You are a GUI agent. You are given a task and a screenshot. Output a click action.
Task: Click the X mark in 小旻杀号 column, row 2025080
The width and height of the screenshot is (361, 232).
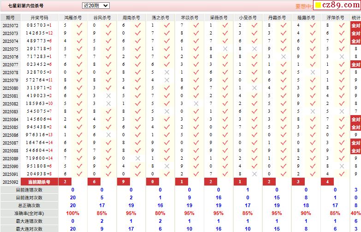254,88
